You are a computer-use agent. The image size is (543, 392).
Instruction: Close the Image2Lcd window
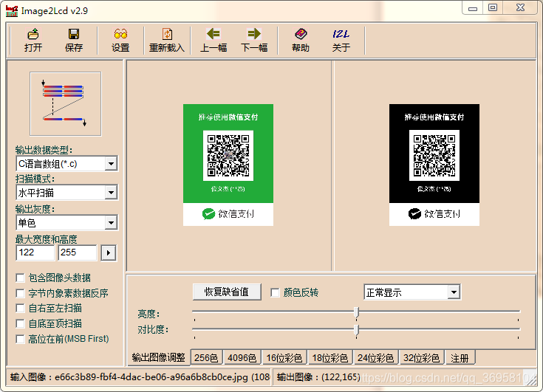click(520, 7)
